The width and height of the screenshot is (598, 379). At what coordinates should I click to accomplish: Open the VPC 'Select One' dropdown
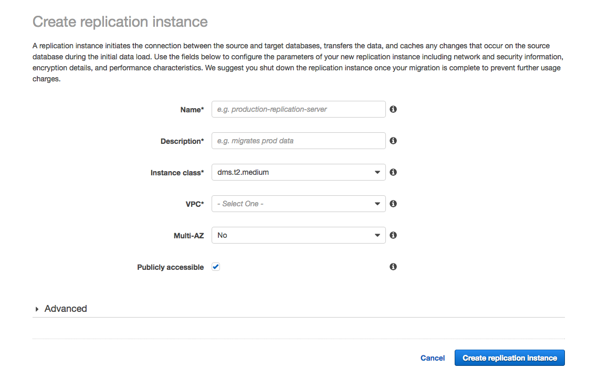[298, 204]
